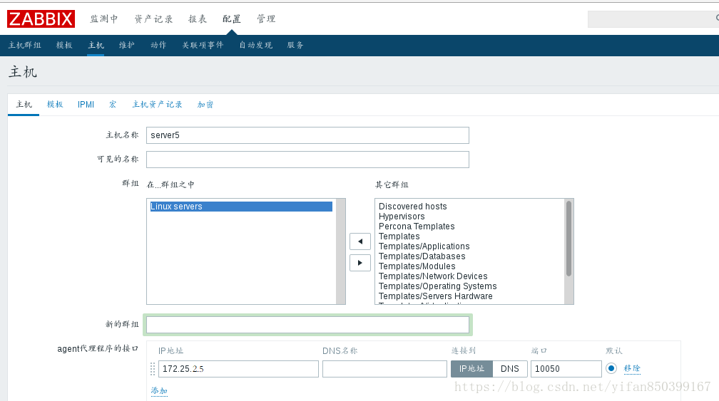Focus the 端口 field with 10050
The image size is (719, 401).
[x=566, y=369]
